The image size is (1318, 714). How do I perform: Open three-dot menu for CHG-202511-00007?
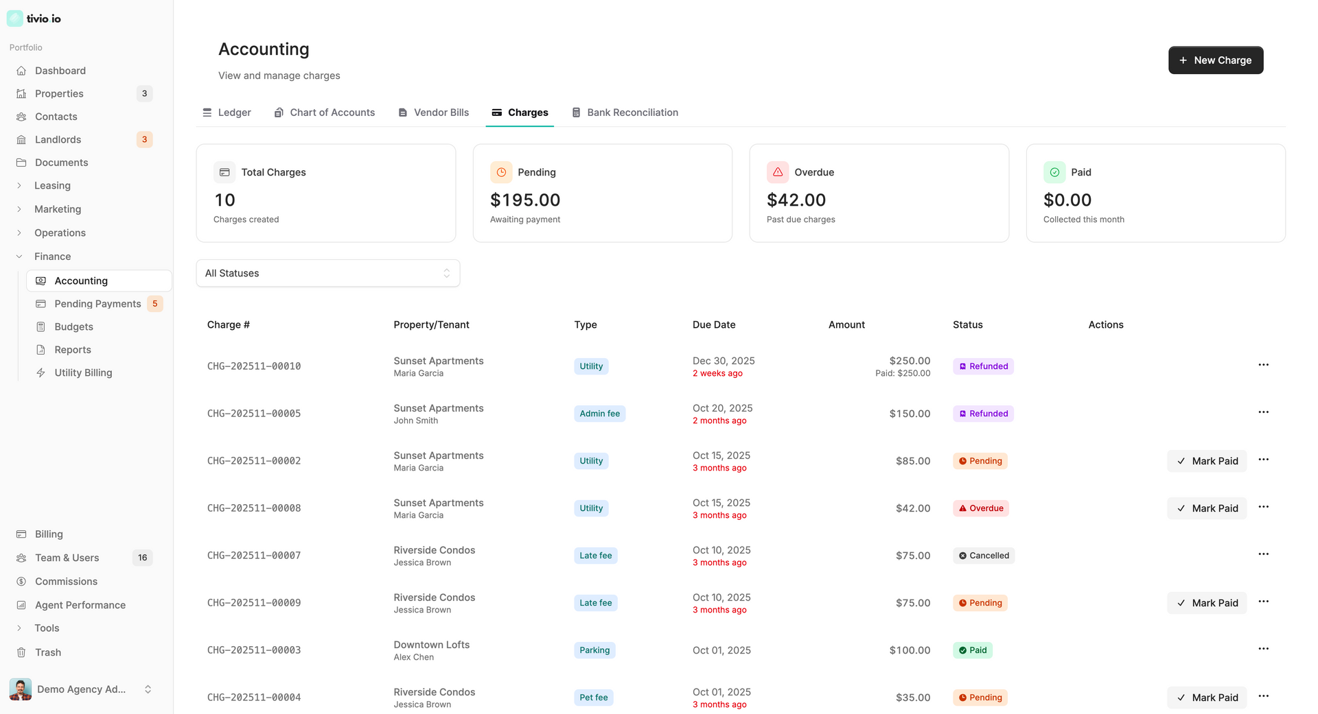[1263, 554]
